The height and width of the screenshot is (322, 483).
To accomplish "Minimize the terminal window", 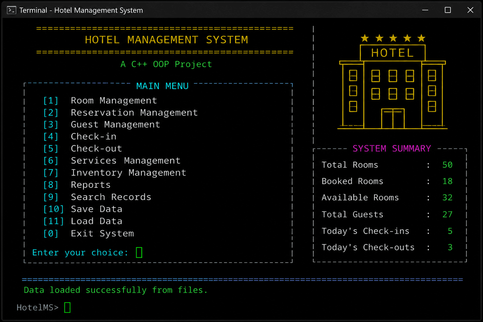I will click(x=425, y=10).
